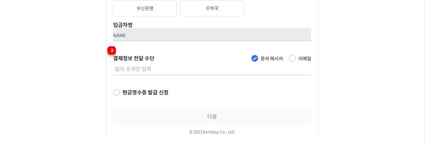The width and height of the screenshot is (425, 143).
Task: Focus the phone number field with the -없이 숫자만 입력 placeholder
Action: (x=212, y=69)
